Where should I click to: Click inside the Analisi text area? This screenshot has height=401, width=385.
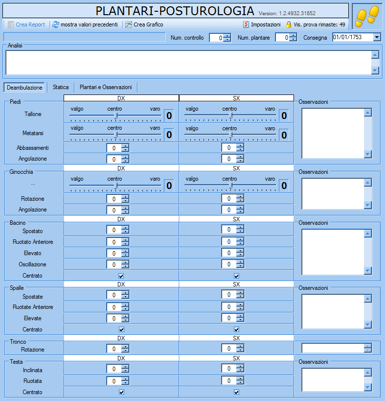pyautogui.click(x=188, y=62)
